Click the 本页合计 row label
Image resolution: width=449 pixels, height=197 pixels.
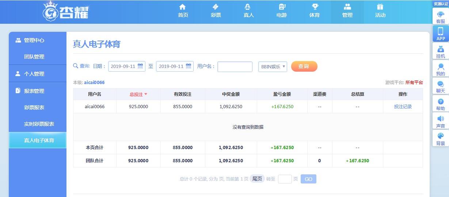coord(95,148)
